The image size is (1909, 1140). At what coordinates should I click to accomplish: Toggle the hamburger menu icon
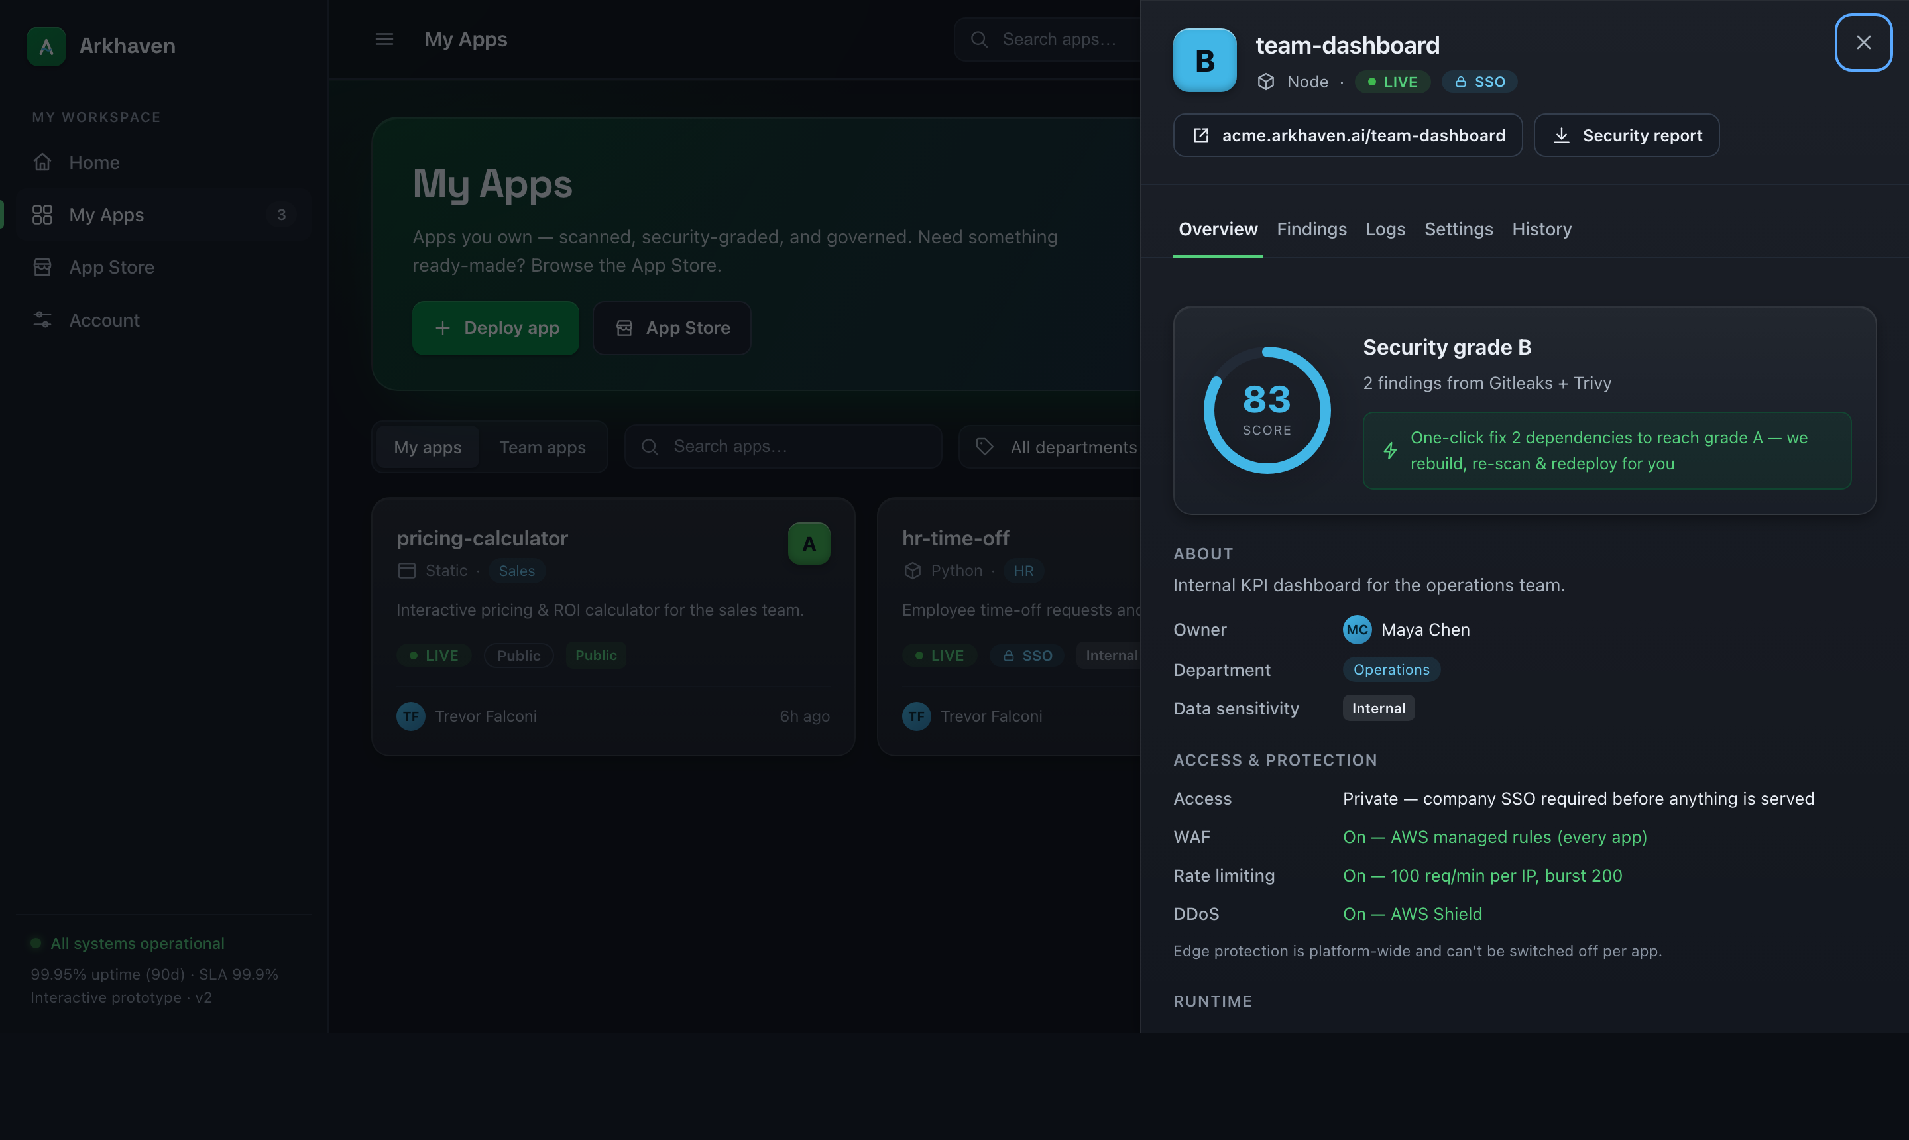point(384,39)
